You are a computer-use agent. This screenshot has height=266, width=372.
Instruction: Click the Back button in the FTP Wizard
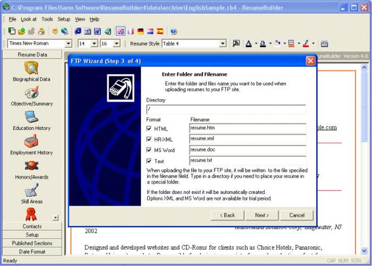click(228, 215)
